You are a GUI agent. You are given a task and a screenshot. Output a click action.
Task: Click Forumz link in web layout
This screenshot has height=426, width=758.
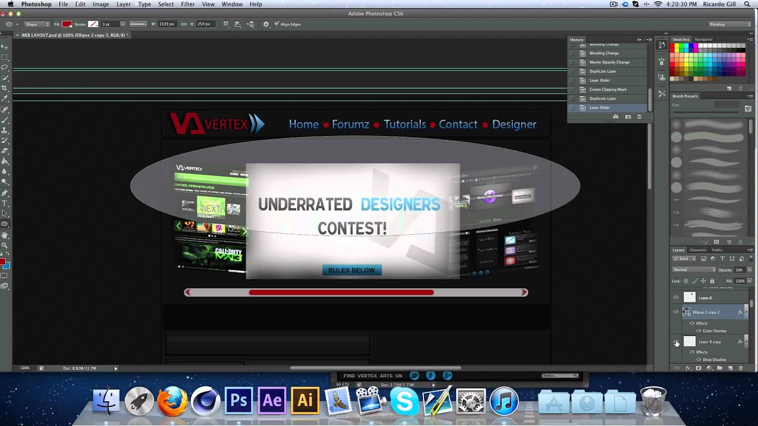tap(351, 124)
